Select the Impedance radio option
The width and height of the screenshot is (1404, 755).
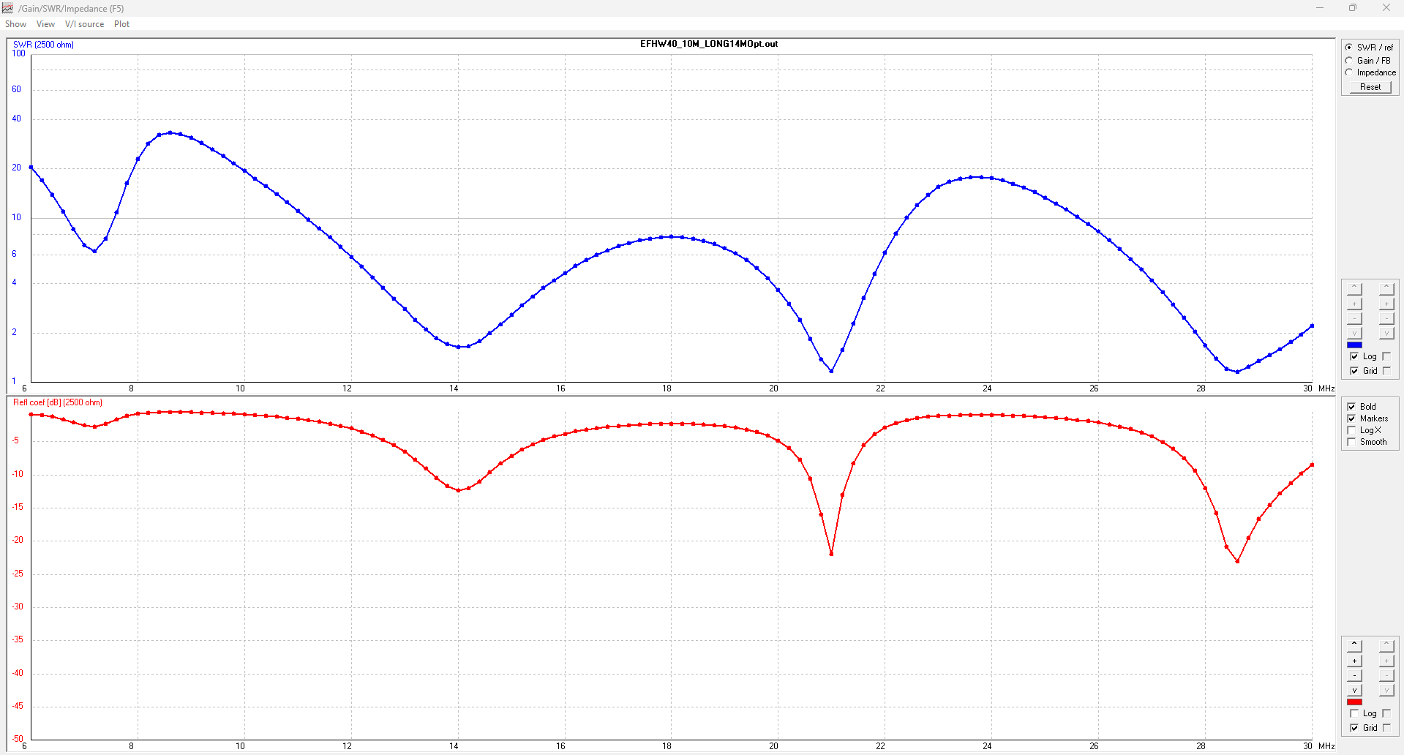tap(1350, 72)
